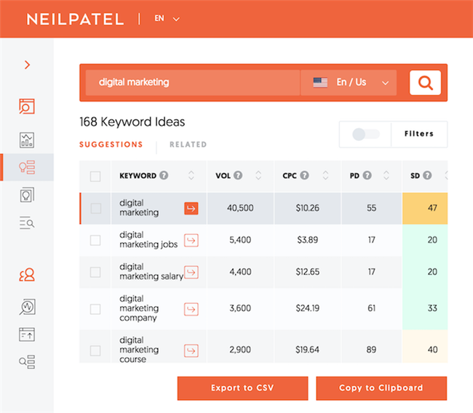This screenshot has height=413, width=473.
Task: Check the box for digital marketing jobs
Action: (95, 240)
